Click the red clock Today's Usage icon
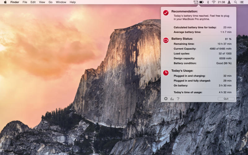Image resolution: width=248 pixels, height=155 pixels. pyautogui.click(x=166, y=73)
